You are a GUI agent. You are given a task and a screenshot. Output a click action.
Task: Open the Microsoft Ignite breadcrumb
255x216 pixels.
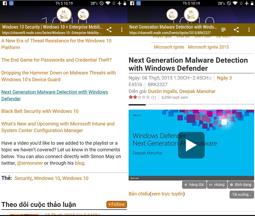(x=169, y=47)
